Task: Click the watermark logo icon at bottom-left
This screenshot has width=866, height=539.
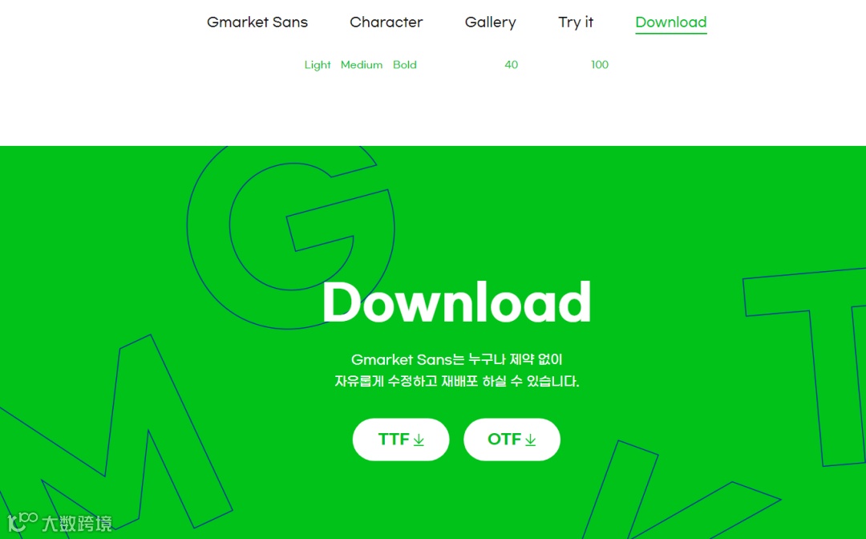Action: click(22, 522)
